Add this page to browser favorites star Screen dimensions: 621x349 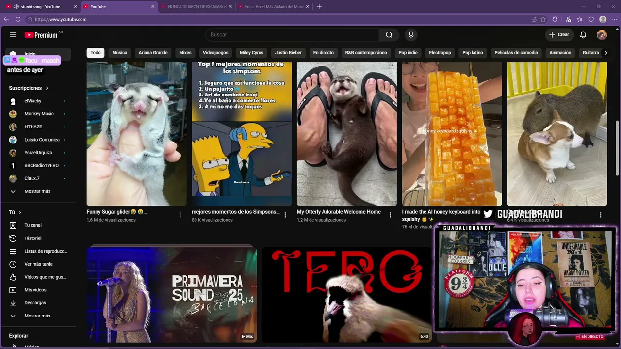543,19
